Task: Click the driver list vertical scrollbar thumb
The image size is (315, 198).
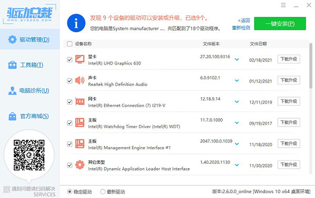Action: 311,66
